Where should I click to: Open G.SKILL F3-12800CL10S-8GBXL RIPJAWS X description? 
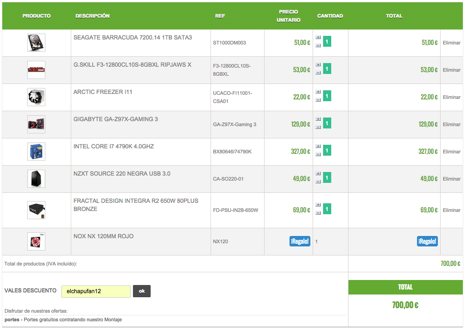[x=132, y=65]
